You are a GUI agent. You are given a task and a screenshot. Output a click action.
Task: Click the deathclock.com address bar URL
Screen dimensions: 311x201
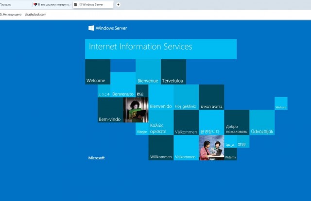click(35, 15)
